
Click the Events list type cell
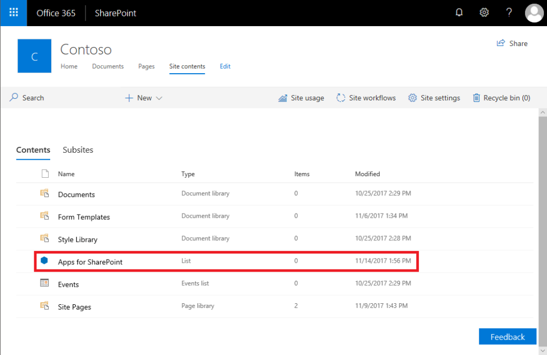(195, 283)
